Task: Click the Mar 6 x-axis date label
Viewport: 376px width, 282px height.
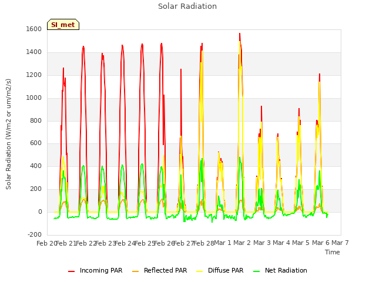Action: pyautogui.click(x=321, y=243)
